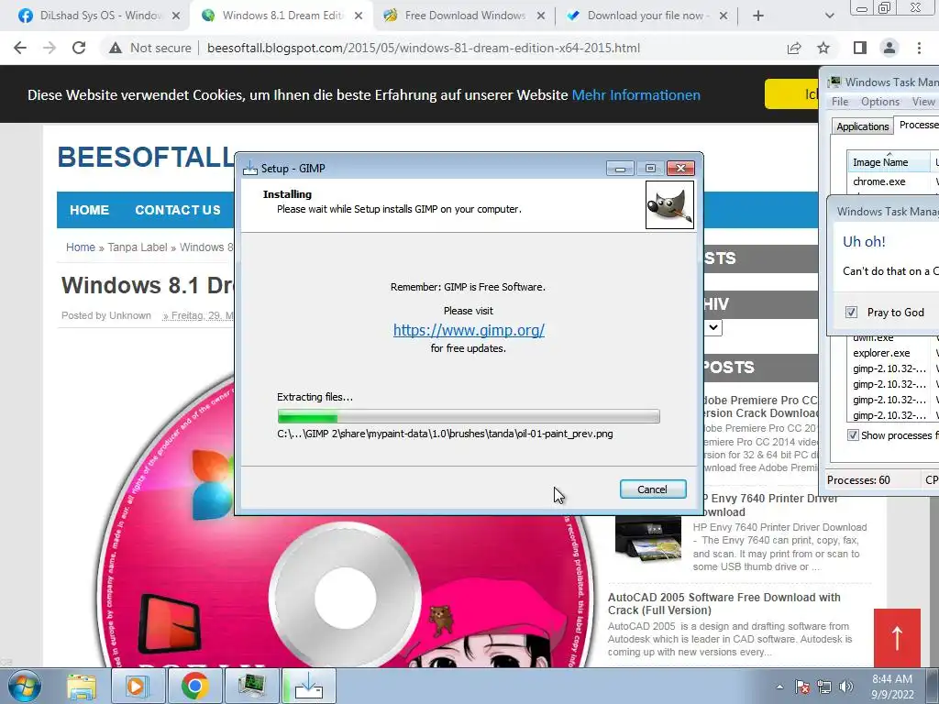
Task: Open the Task Manager View menu
Action: point(923,102)
